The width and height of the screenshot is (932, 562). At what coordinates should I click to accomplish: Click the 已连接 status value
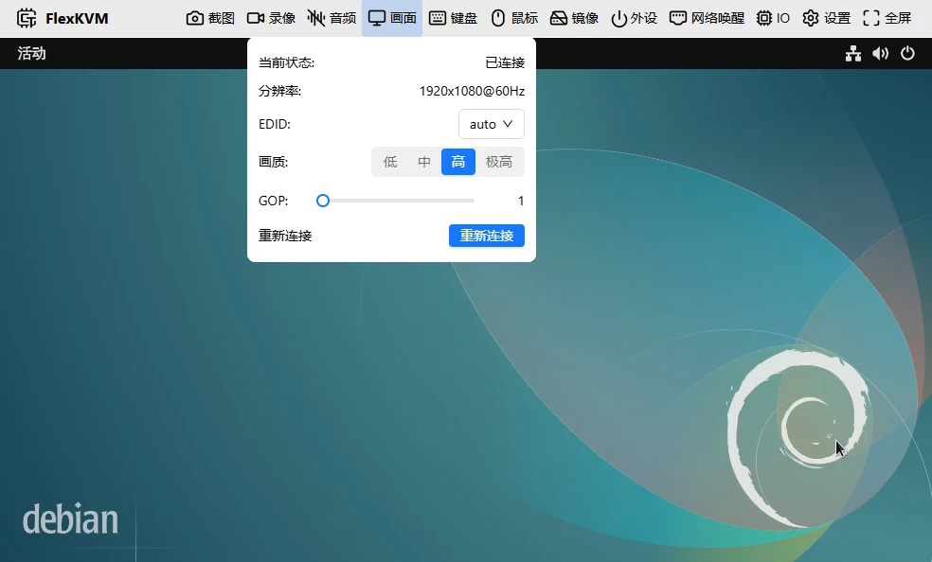(x=505, y=62)
